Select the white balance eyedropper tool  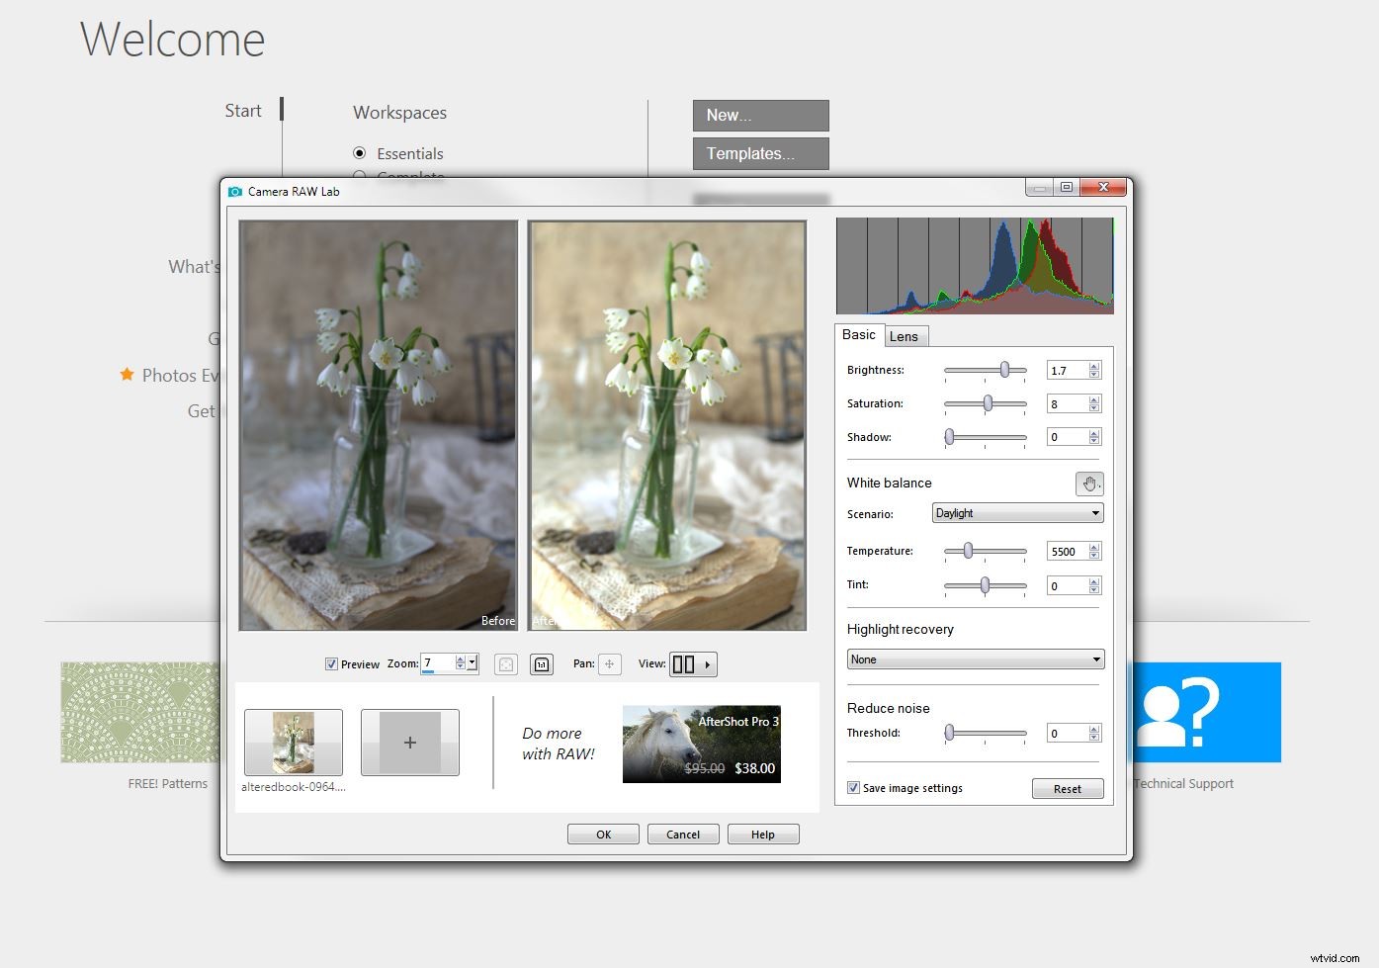1088,484
